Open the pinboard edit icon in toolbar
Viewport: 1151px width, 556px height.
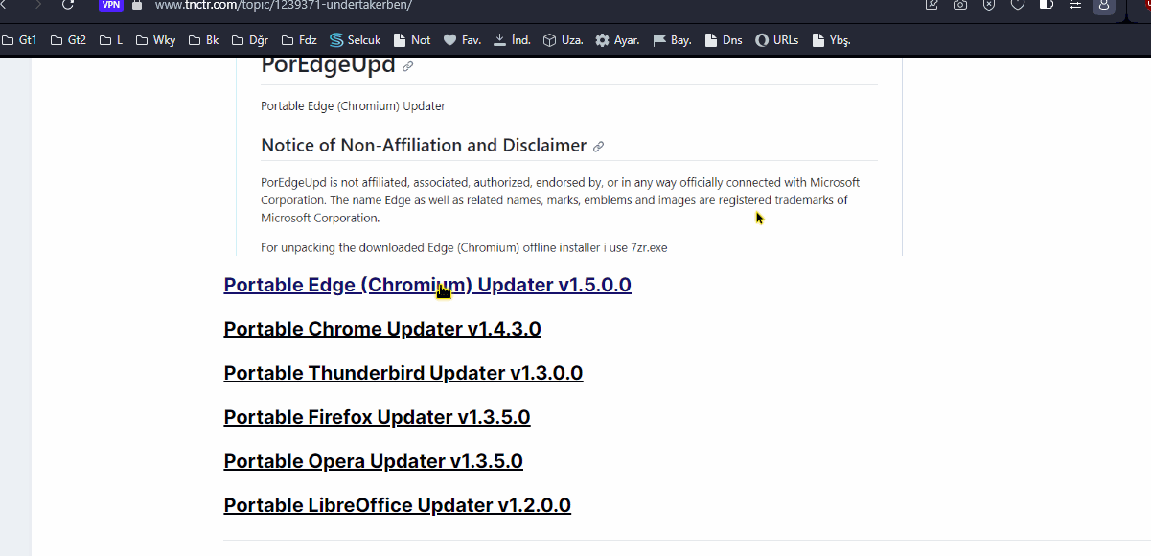[x=932, y=5]
